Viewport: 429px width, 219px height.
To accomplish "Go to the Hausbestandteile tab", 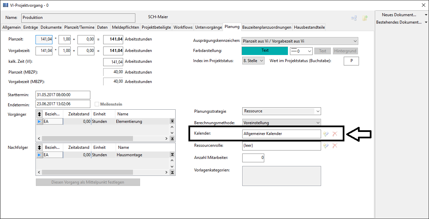I will 310,27.
